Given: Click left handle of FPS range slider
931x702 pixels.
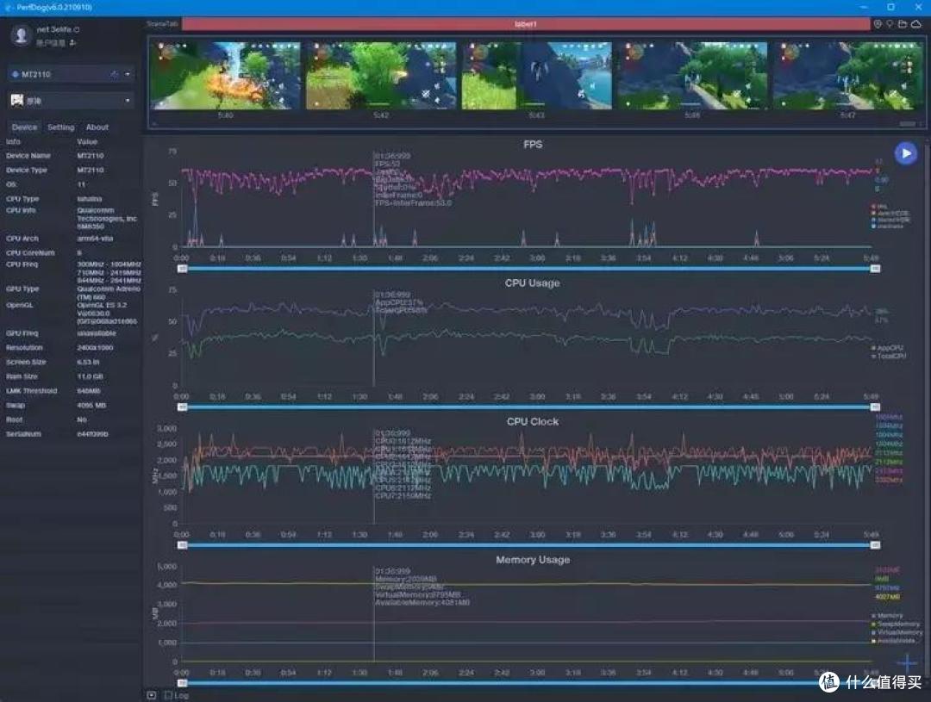Looking at the screenshot, I should pos(182,269).
